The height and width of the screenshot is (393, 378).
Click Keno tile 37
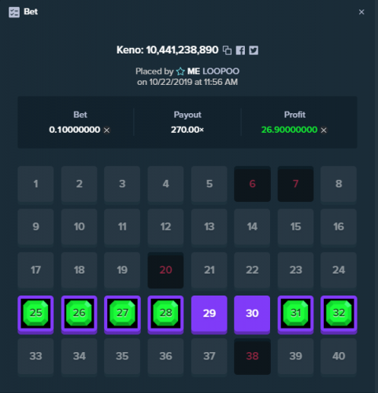tap(209, 356)
